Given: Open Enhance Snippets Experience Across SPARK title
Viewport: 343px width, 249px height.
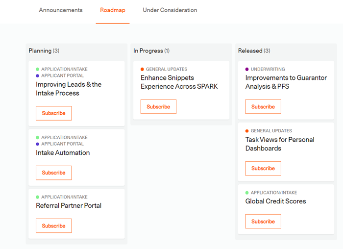Looking at the screenshot, I should click(179, 82).
